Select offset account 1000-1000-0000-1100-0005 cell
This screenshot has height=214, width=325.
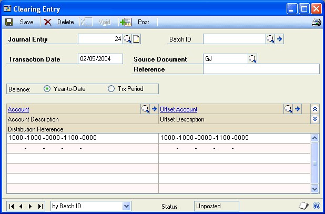click(x=234, y=138)
